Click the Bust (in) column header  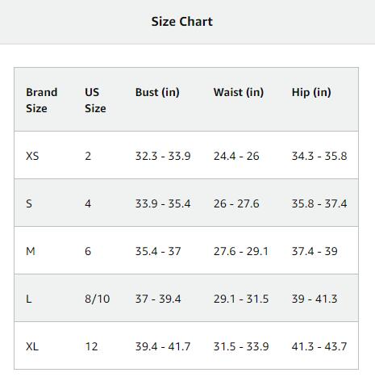pos(157,92)
